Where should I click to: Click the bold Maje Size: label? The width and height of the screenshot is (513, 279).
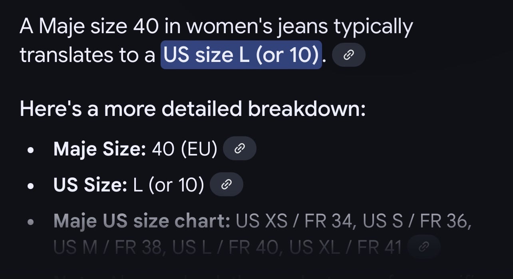[99, 149]
